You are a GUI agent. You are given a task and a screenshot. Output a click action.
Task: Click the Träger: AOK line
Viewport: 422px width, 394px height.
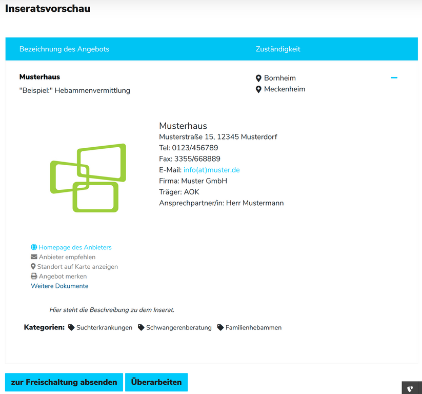(179, 192)
